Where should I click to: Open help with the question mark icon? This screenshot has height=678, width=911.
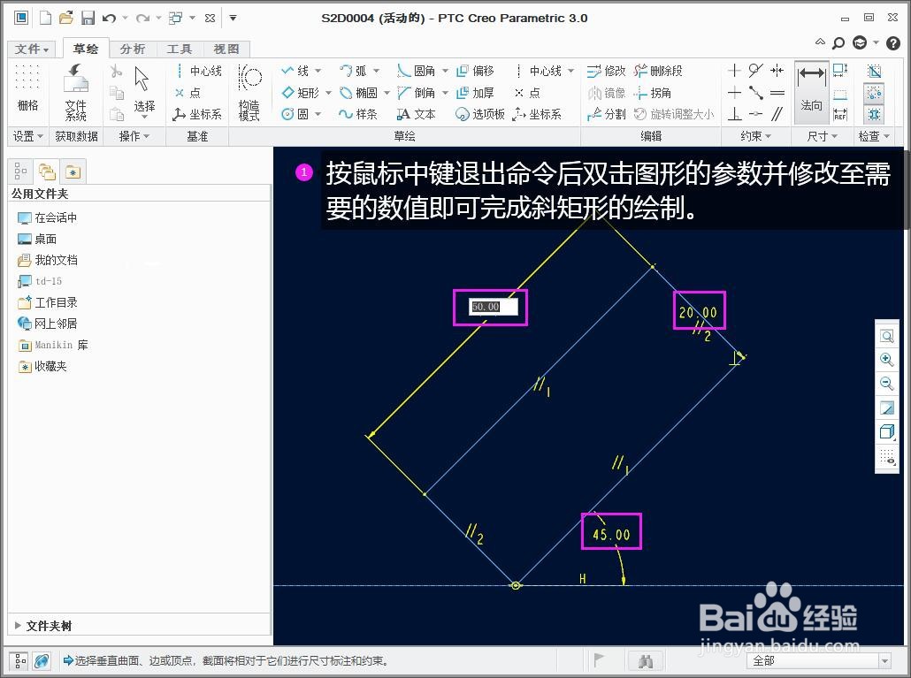click(893, 42)
